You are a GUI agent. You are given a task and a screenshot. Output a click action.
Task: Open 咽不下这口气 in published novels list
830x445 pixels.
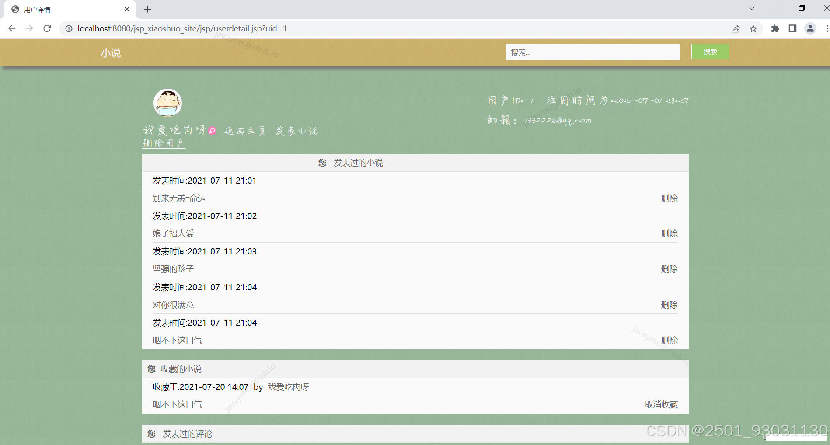pyautogui.click(x=177, y=340)
